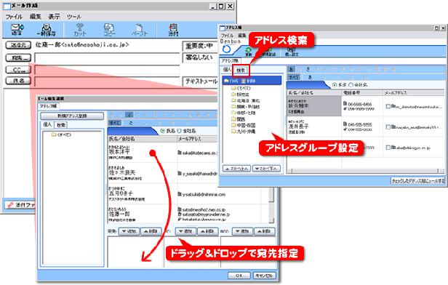Click the 添付 attach toolbar icon
Image resolution: width=448 pixels, height=285 pixels.
click(173, 30)
